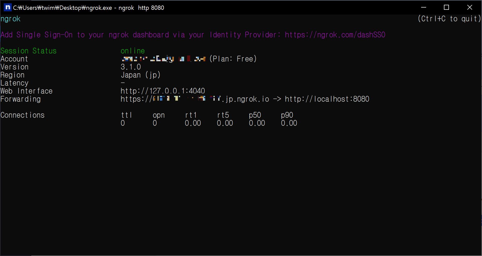Click the 'rt5' column header

pyautogui.click(x=223, y=115)
